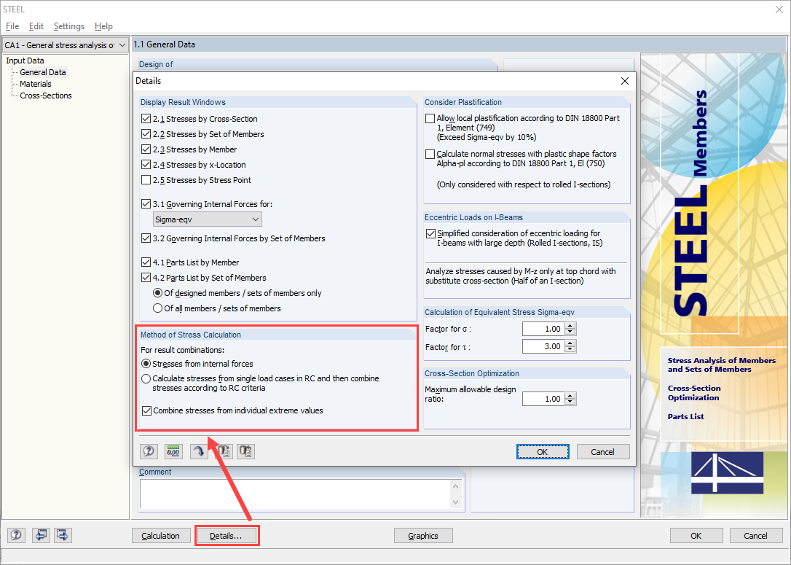This screenshot has height=565, width=791.
Task: Select Of designed members only option
Action: (158, 293)
